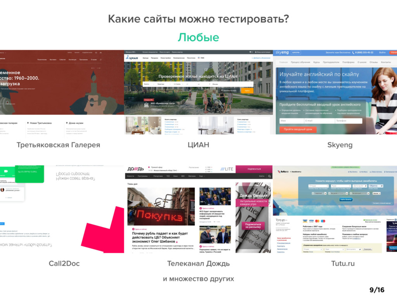The width and height of the screenshot is (397, 298).
Task: Click the Новая Третьяковка link
Action: (x=40, y=123)
